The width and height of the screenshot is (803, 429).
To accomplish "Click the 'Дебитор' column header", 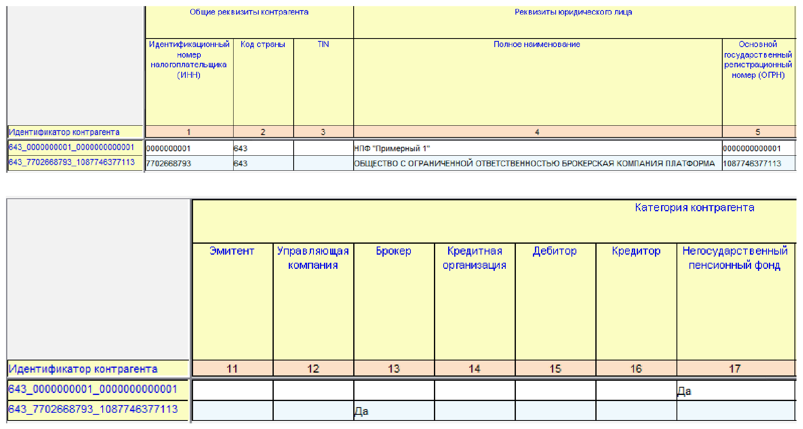I will click(x=555, y=301).
